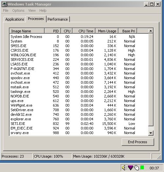Minimize the Task Manager window
This screenshot has width=164, height=172.
(x=146, y=4)
